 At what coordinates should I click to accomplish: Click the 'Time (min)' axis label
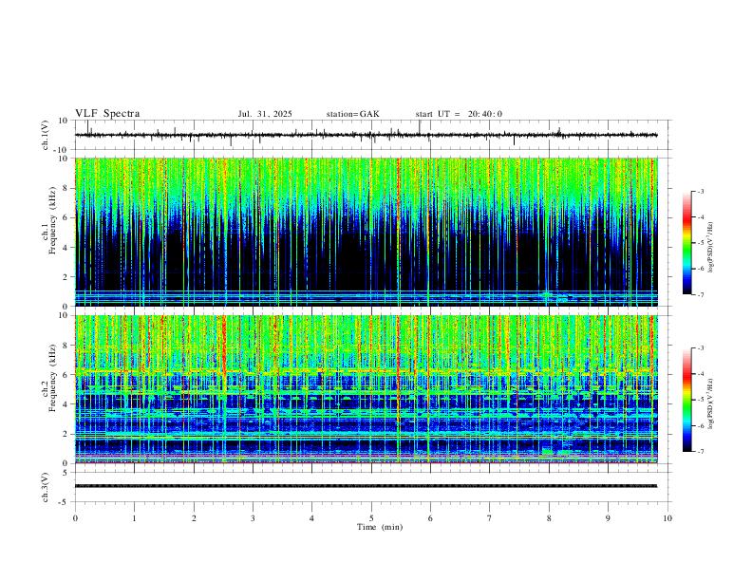pyautogui.click(x=380, y=527)
